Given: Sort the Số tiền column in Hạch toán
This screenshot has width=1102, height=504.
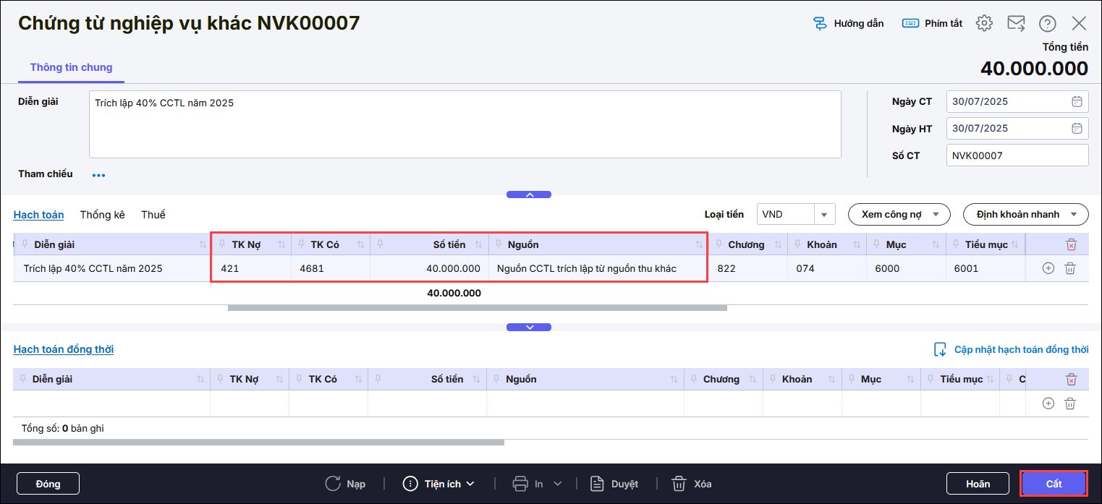Looking at the screenshot, I should tap(478, 244).
